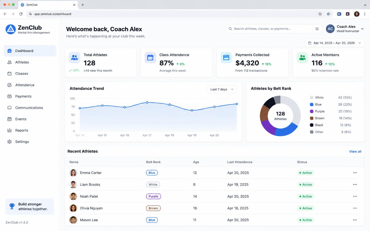The height and width of the screenshot is (231, 370).
Task: Click the Purple belt color swatch in legend
Action: (312, 111)
